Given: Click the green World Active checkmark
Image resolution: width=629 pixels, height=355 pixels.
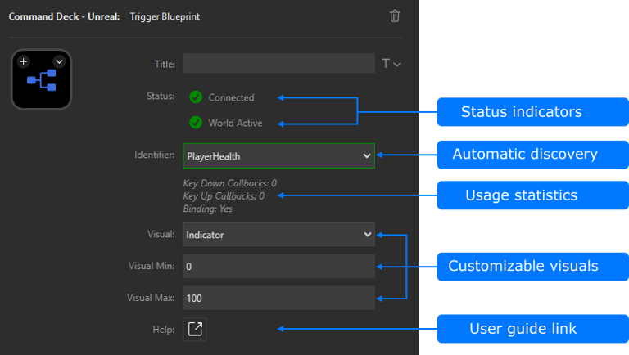Looking at the screenshot, I should tap(196, 123).
